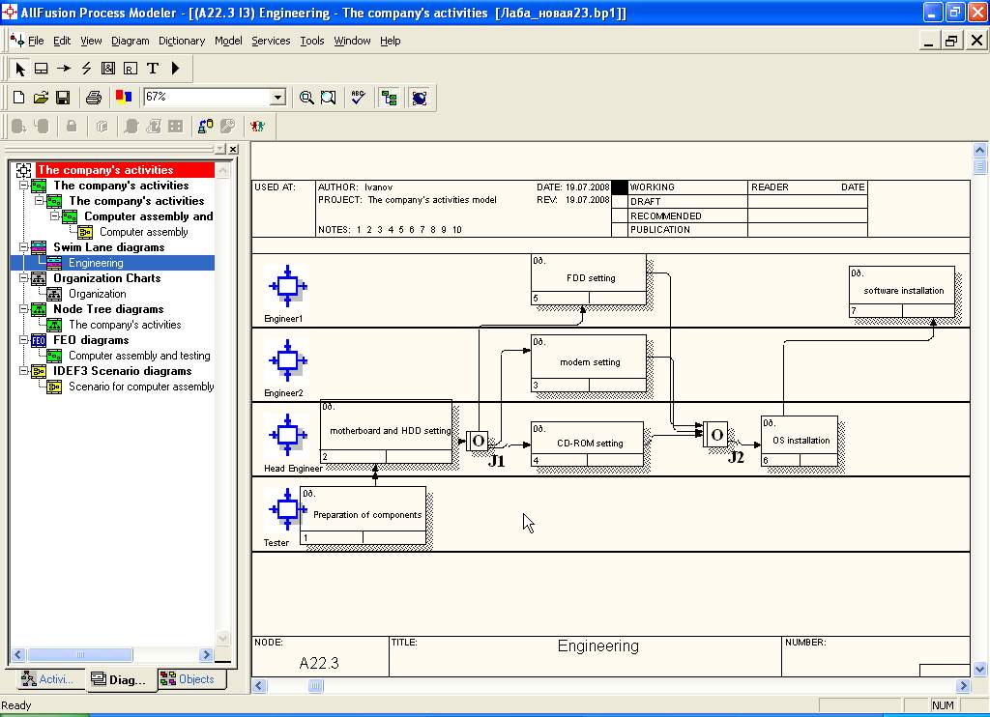The width and height of the screenshot is (990, 717).
Task: Select the Junction tool
Action: coord(108,69)
